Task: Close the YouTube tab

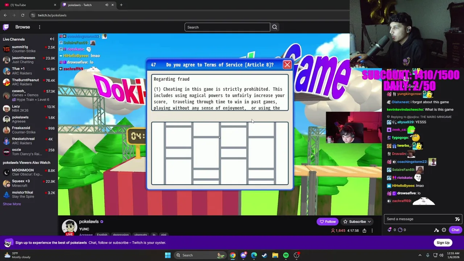Action: coord(55,5)
